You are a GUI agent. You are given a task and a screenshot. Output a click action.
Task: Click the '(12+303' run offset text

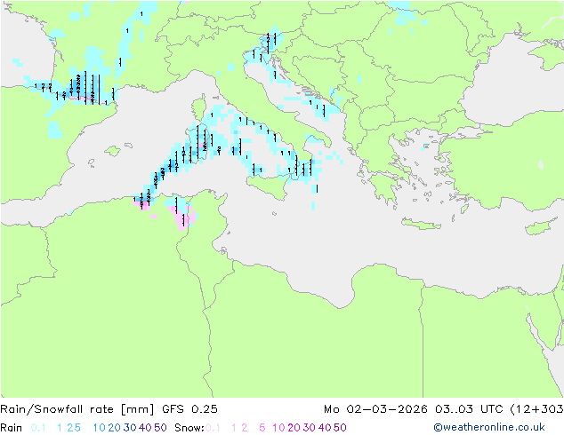536,409
